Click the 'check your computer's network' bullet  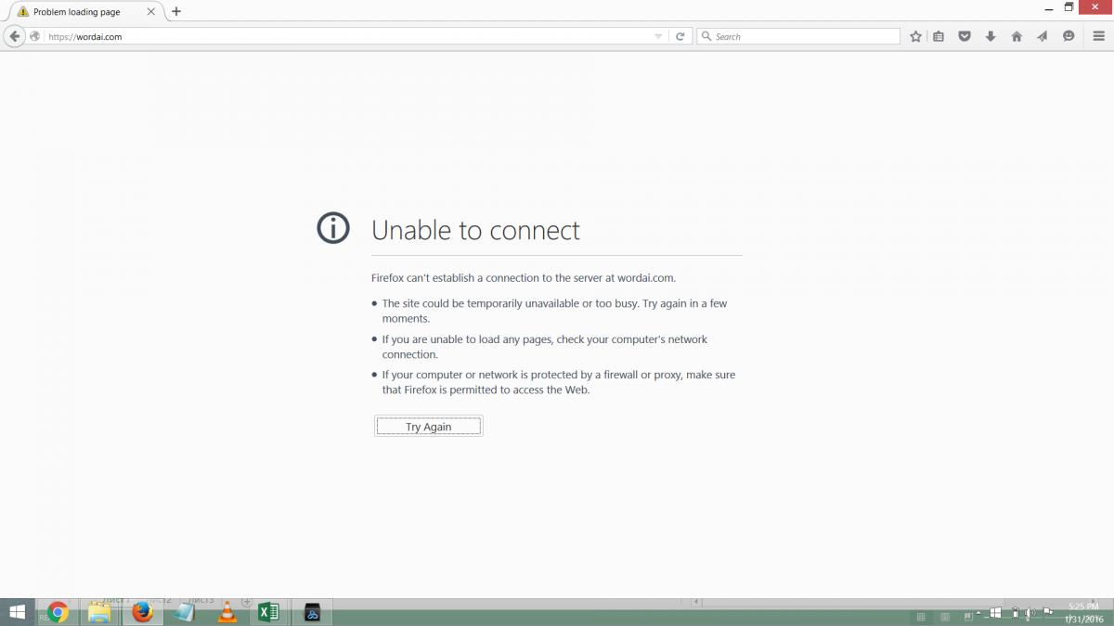pyautogui.click(x=544, y=347)
